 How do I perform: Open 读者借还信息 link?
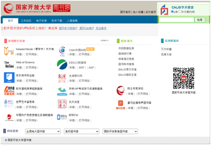coord(126,59)
